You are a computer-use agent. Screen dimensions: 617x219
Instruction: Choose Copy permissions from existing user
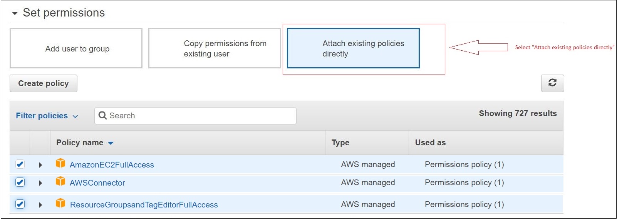215,48
